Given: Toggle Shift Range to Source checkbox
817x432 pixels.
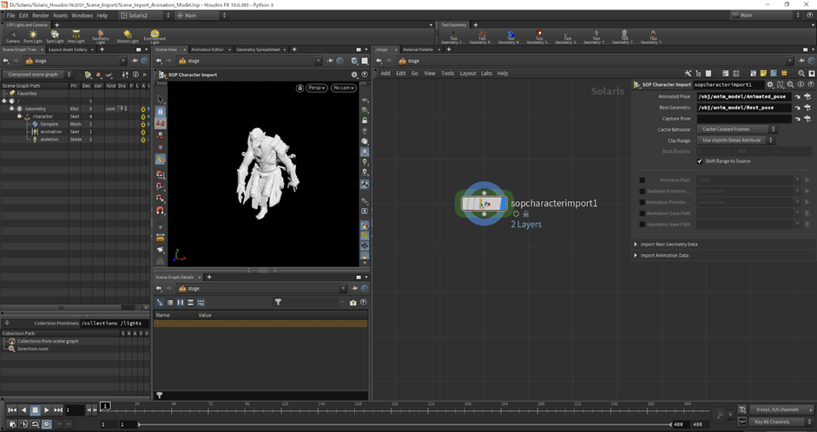Looking at the screenshot, I should pos(700,161).
